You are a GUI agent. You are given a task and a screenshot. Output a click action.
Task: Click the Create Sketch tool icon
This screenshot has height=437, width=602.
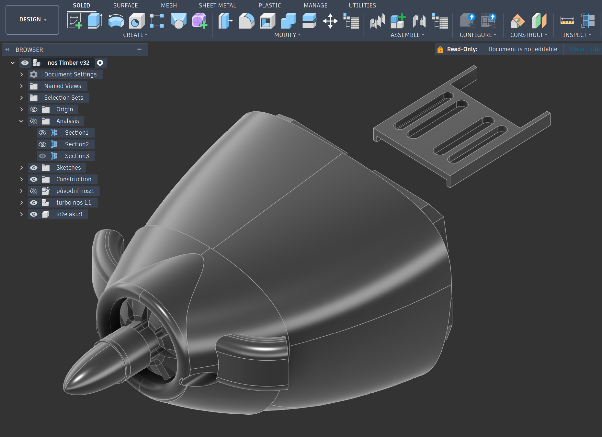(74, 21)
